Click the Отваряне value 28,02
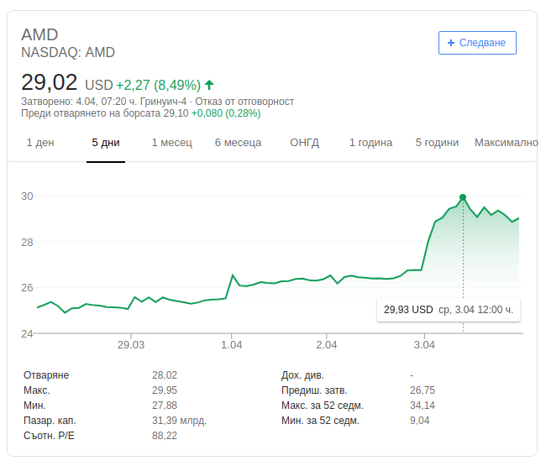This screenshot has height=466, width=546. (165, 375)
